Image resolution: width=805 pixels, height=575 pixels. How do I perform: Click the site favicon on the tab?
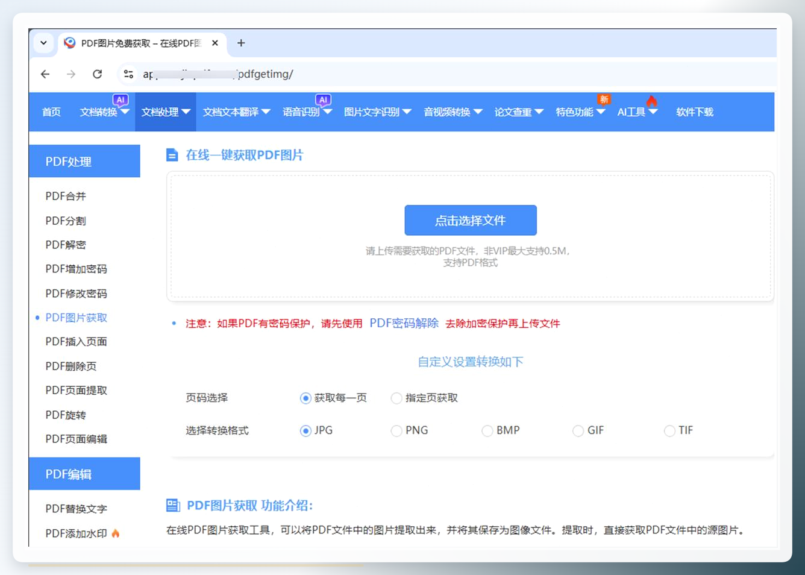70,43
